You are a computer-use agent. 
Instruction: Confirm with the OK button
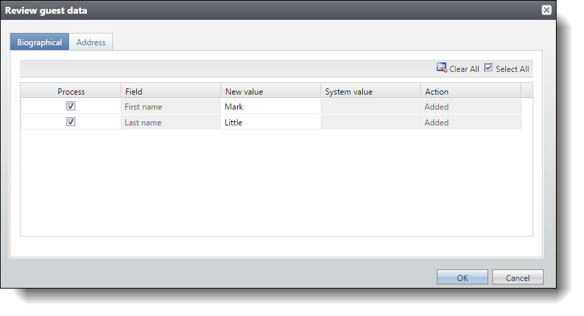[x=462, y=278]
